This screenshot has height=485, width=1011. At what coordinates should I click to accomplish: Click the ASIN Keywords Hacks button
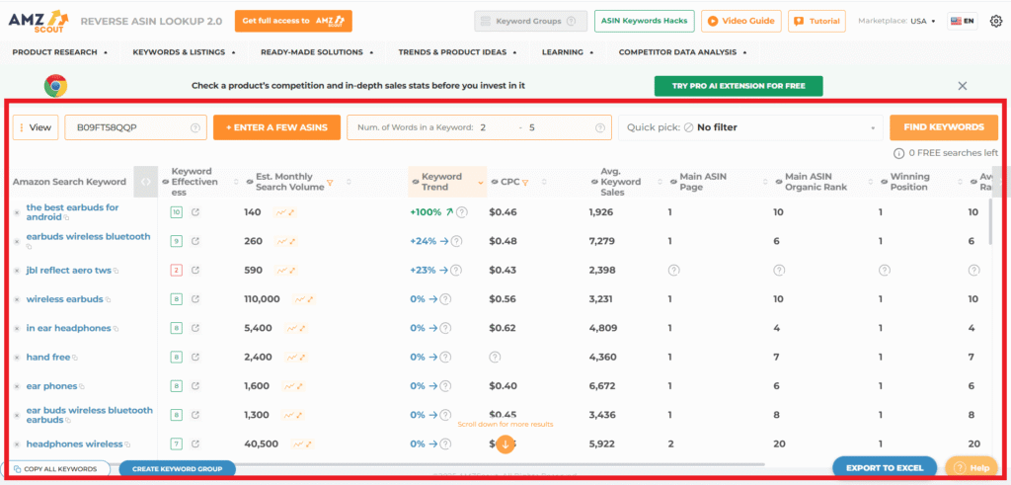(x=644, y=21)
